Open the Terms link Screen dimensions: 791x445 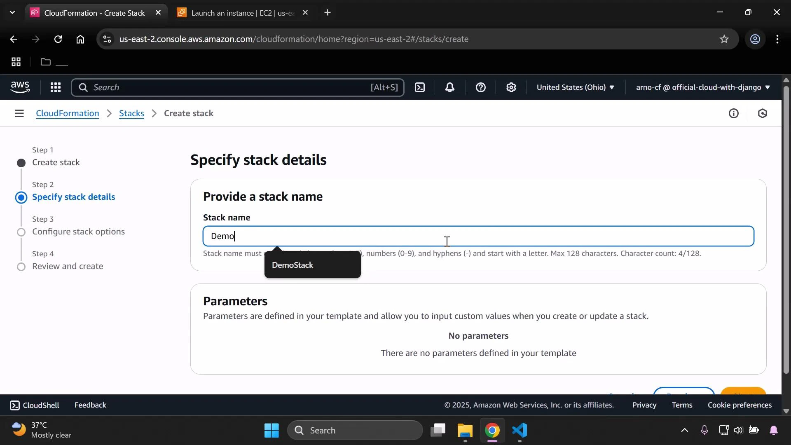pos(682,405)
